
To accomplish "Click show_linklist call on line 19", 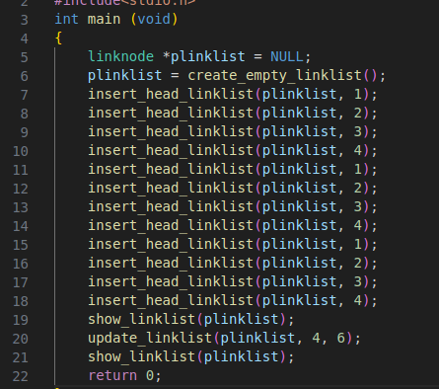I will point(142,320).
